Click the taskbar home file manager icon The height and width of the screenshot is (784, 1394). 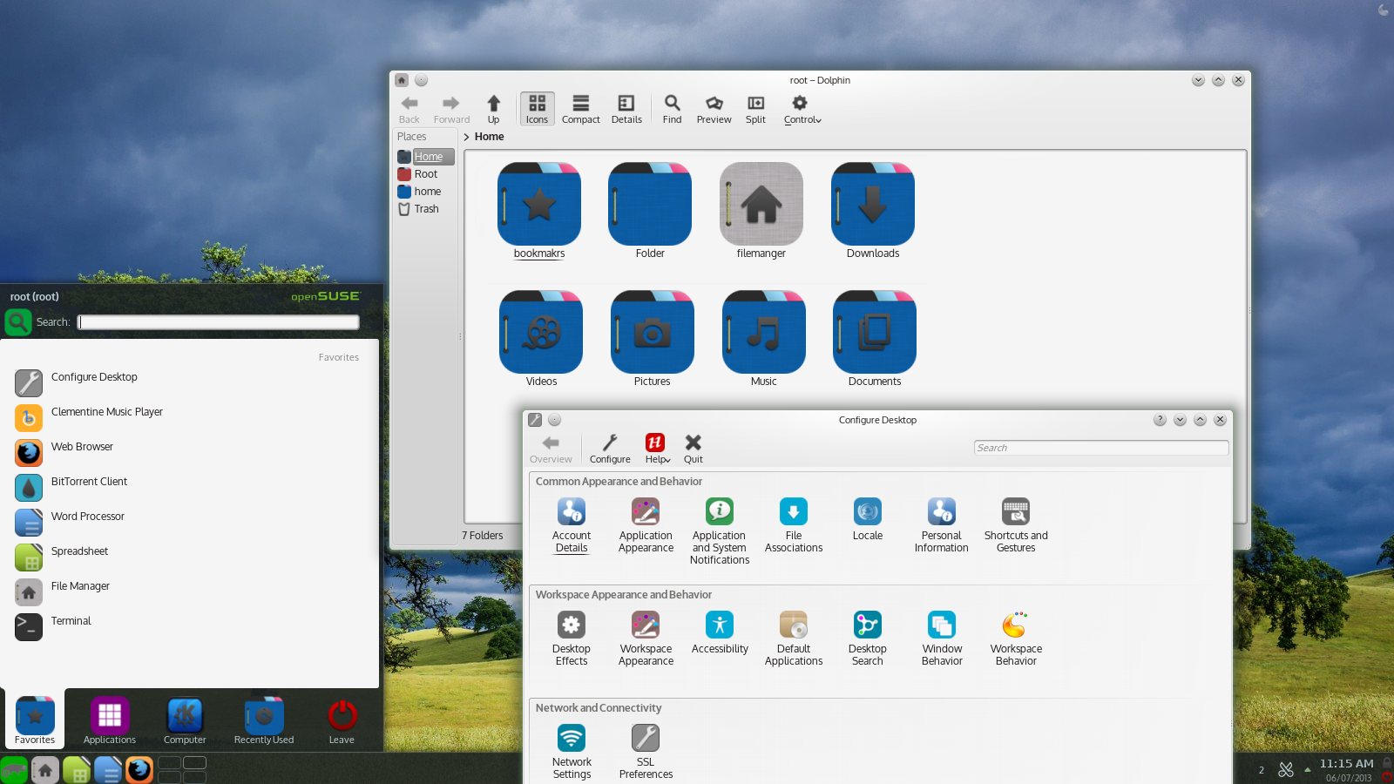(45, 770)
